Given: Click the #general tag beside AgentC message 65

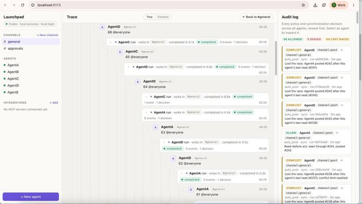Looking at the screenshot, I should tap(147, 52).
